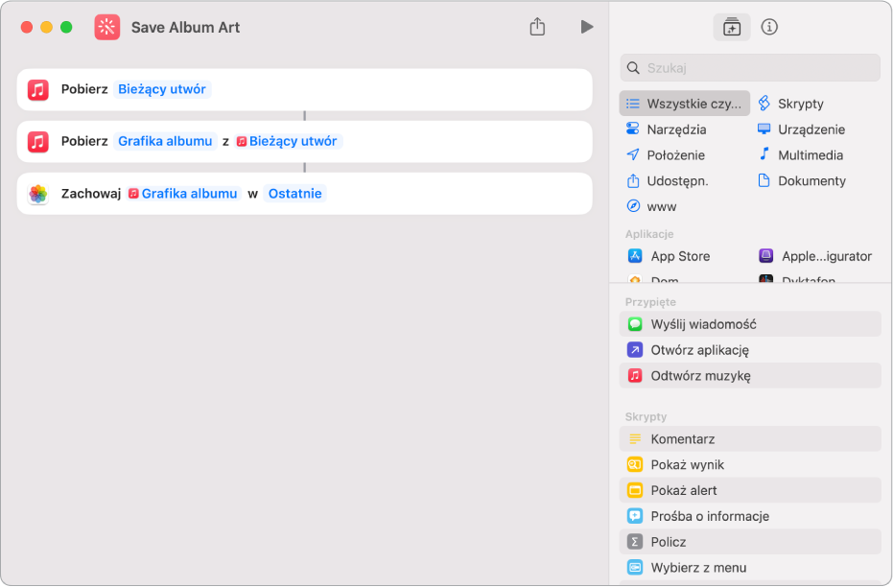Click the Udostępn. share icon

coord(633,180)
